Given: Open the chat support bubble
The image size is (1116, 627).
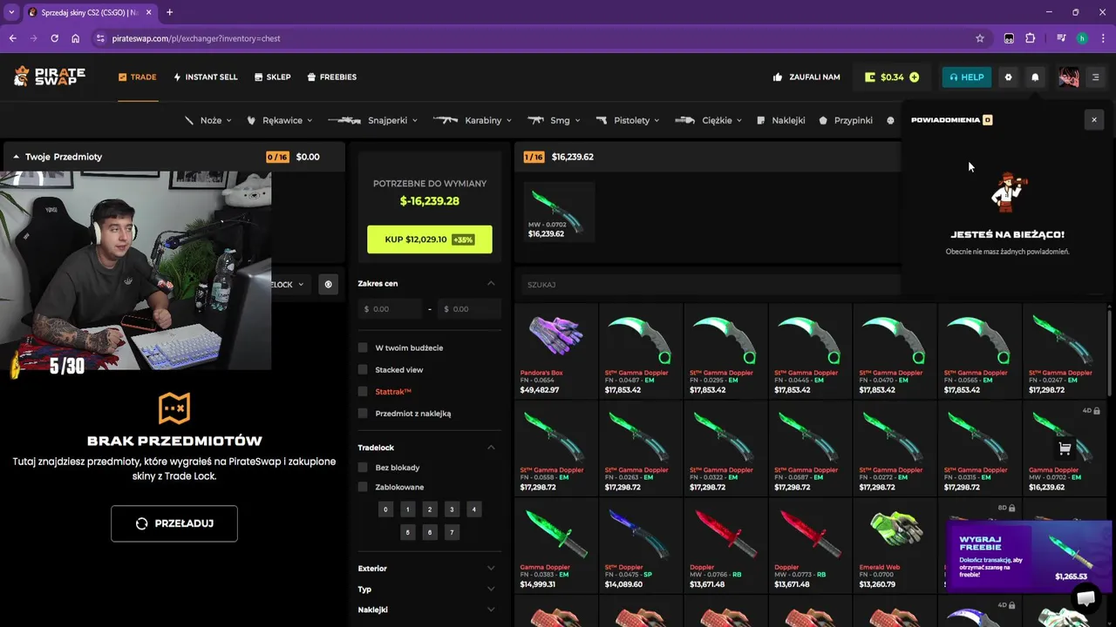Looking at the screenshot, I should 1085,598.
